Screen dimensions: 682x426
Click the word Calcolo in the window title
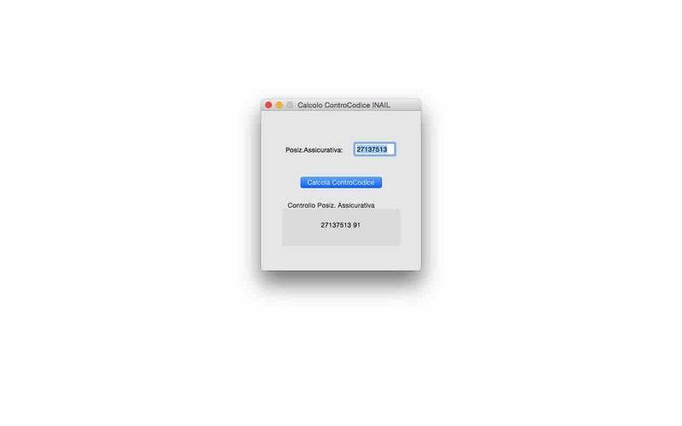[310, 105]
